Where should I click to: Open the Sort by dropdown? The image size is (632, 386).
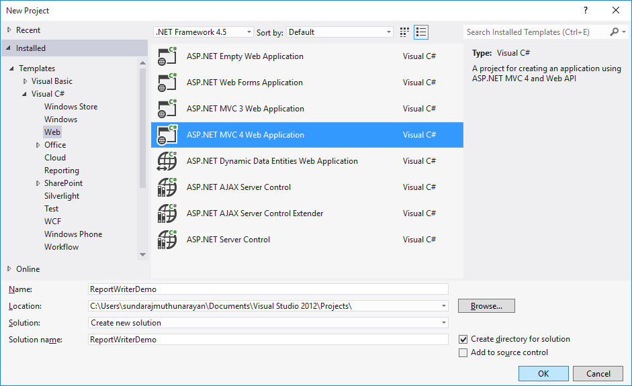(340, 32)
